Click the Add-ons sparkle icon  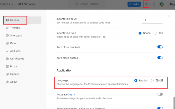tap(7, 51)
